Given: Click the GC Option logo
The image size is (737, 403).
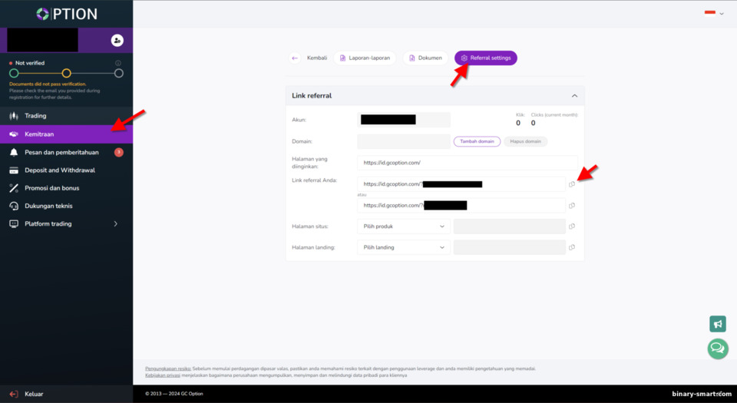Looking at the screenshot, I should coord(67,14).
